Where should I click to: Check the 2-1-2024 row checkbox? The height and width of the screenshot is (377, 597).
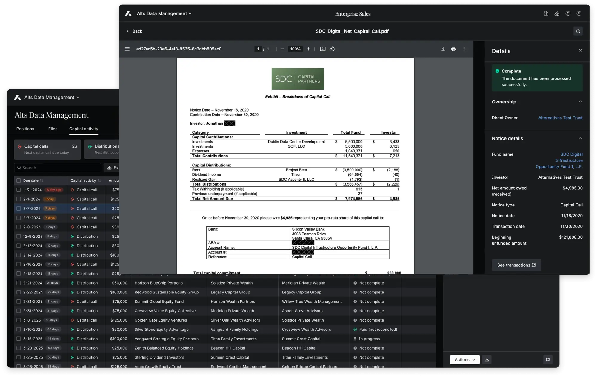click(x=19, y=199)
